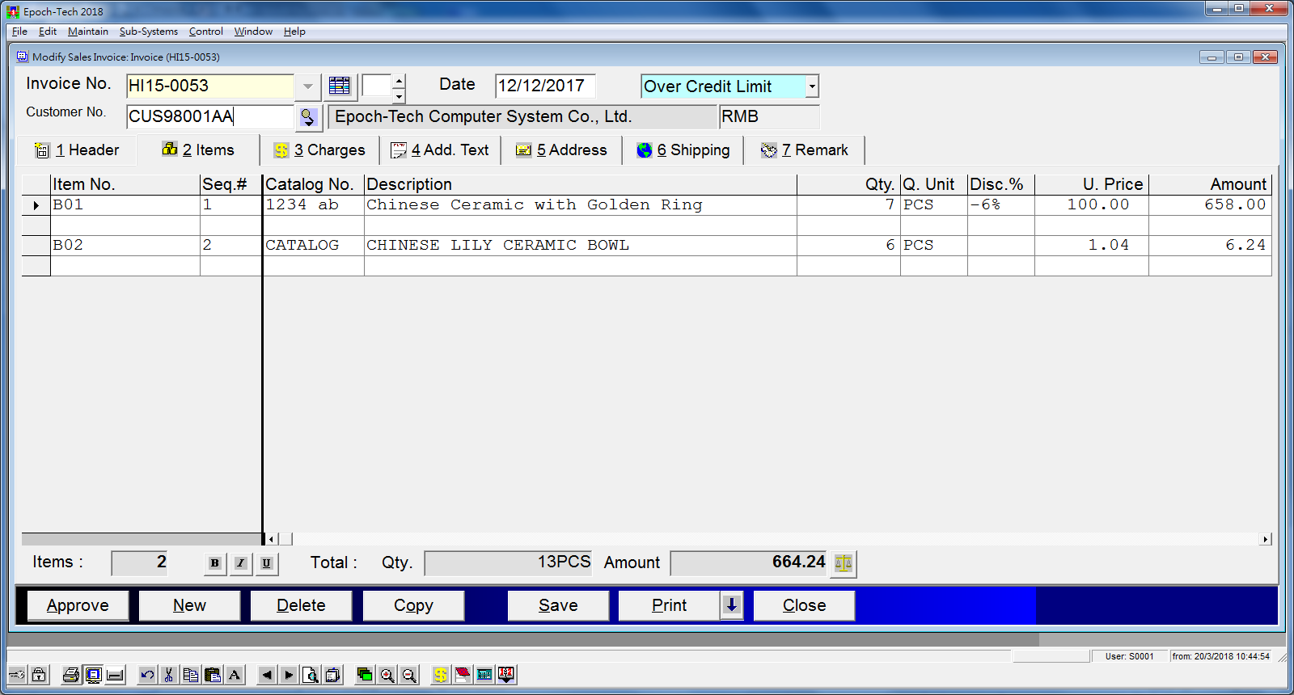Click the Print button

(x=670, y=605)
